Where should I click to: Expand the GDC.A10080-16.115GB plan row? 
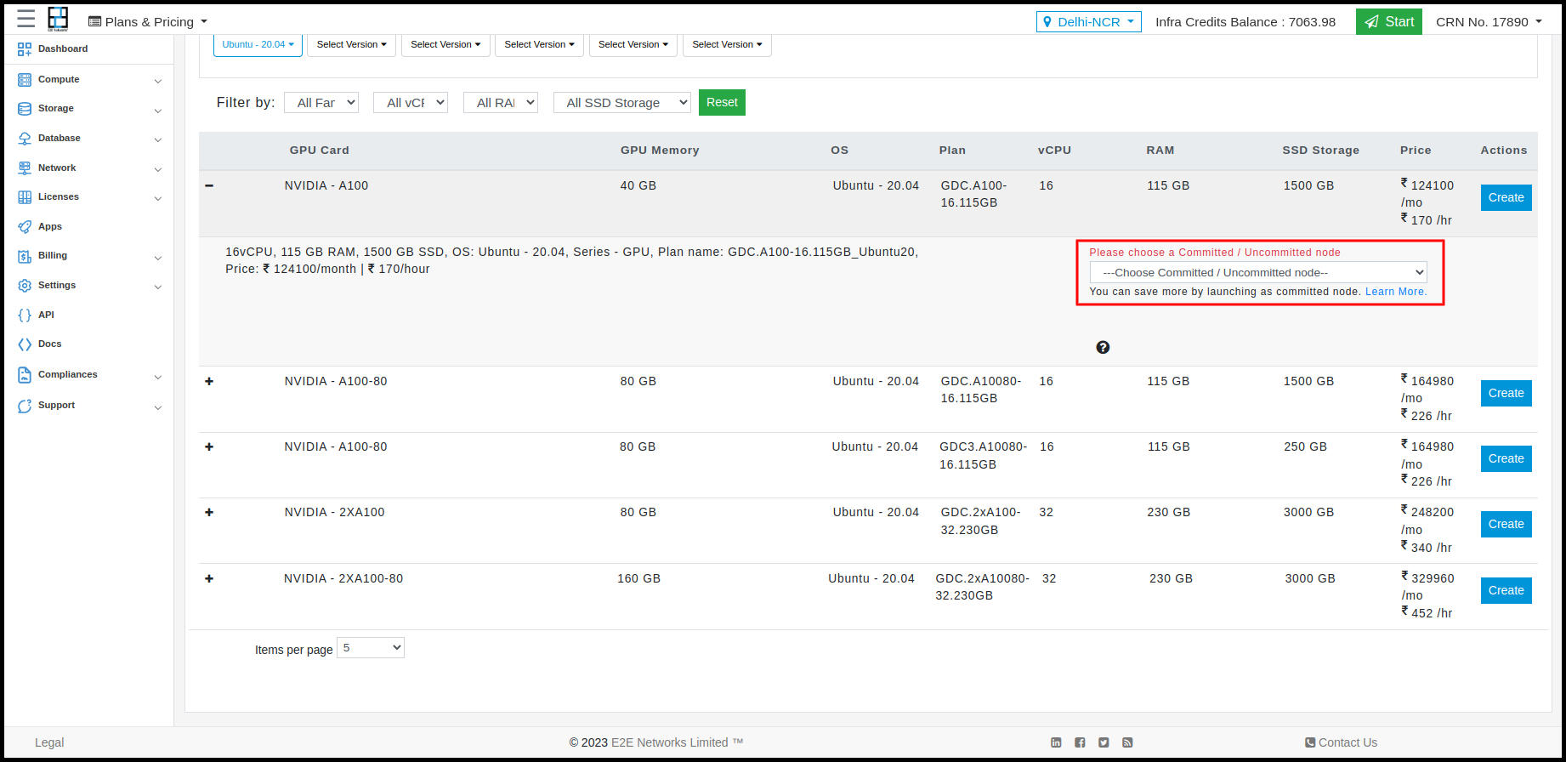pyautogui.click(x=209, y=381)
